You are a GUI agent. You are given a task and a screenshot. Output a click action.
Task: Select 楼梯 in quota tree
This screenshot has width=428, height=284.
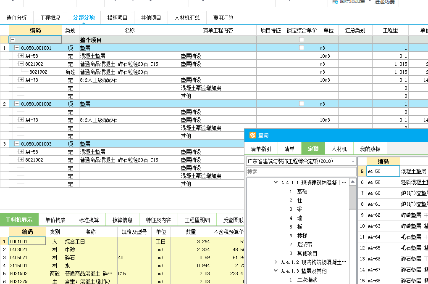click(302, 236)
